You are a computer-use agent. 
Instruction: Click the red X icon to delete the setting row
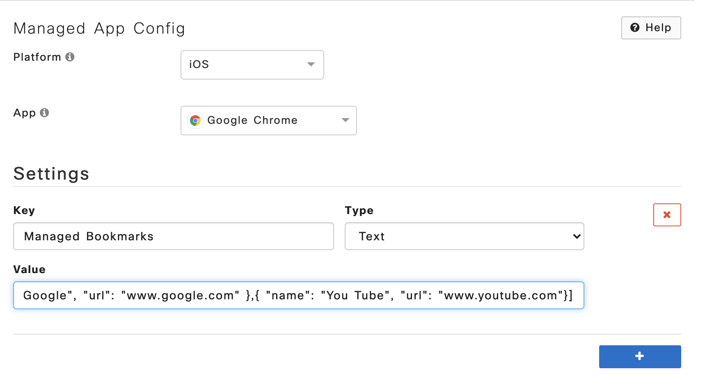(667, 214)
